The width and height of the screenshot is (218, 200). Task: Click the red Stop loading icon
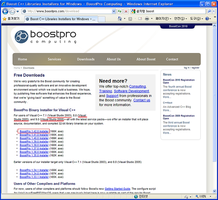(x=126, y=11)
